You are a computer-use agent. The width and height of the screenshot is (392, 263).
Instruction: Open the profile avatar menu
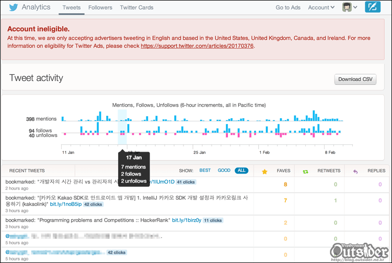pyautogui.click(x=350, y=7)
